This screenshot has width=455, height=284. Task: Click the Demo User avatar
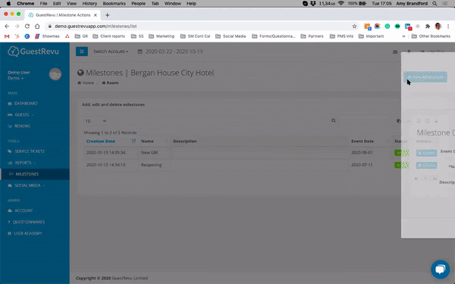click(55, 74)
